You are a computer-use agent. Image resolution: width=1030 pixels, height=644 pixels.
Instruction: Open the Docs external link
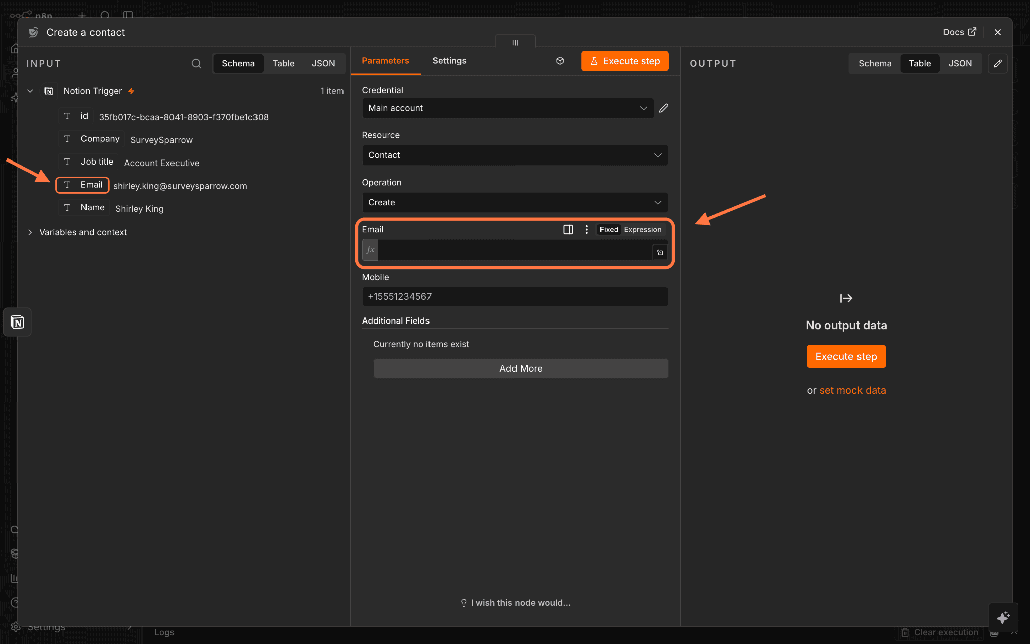(x=960, y=32)
